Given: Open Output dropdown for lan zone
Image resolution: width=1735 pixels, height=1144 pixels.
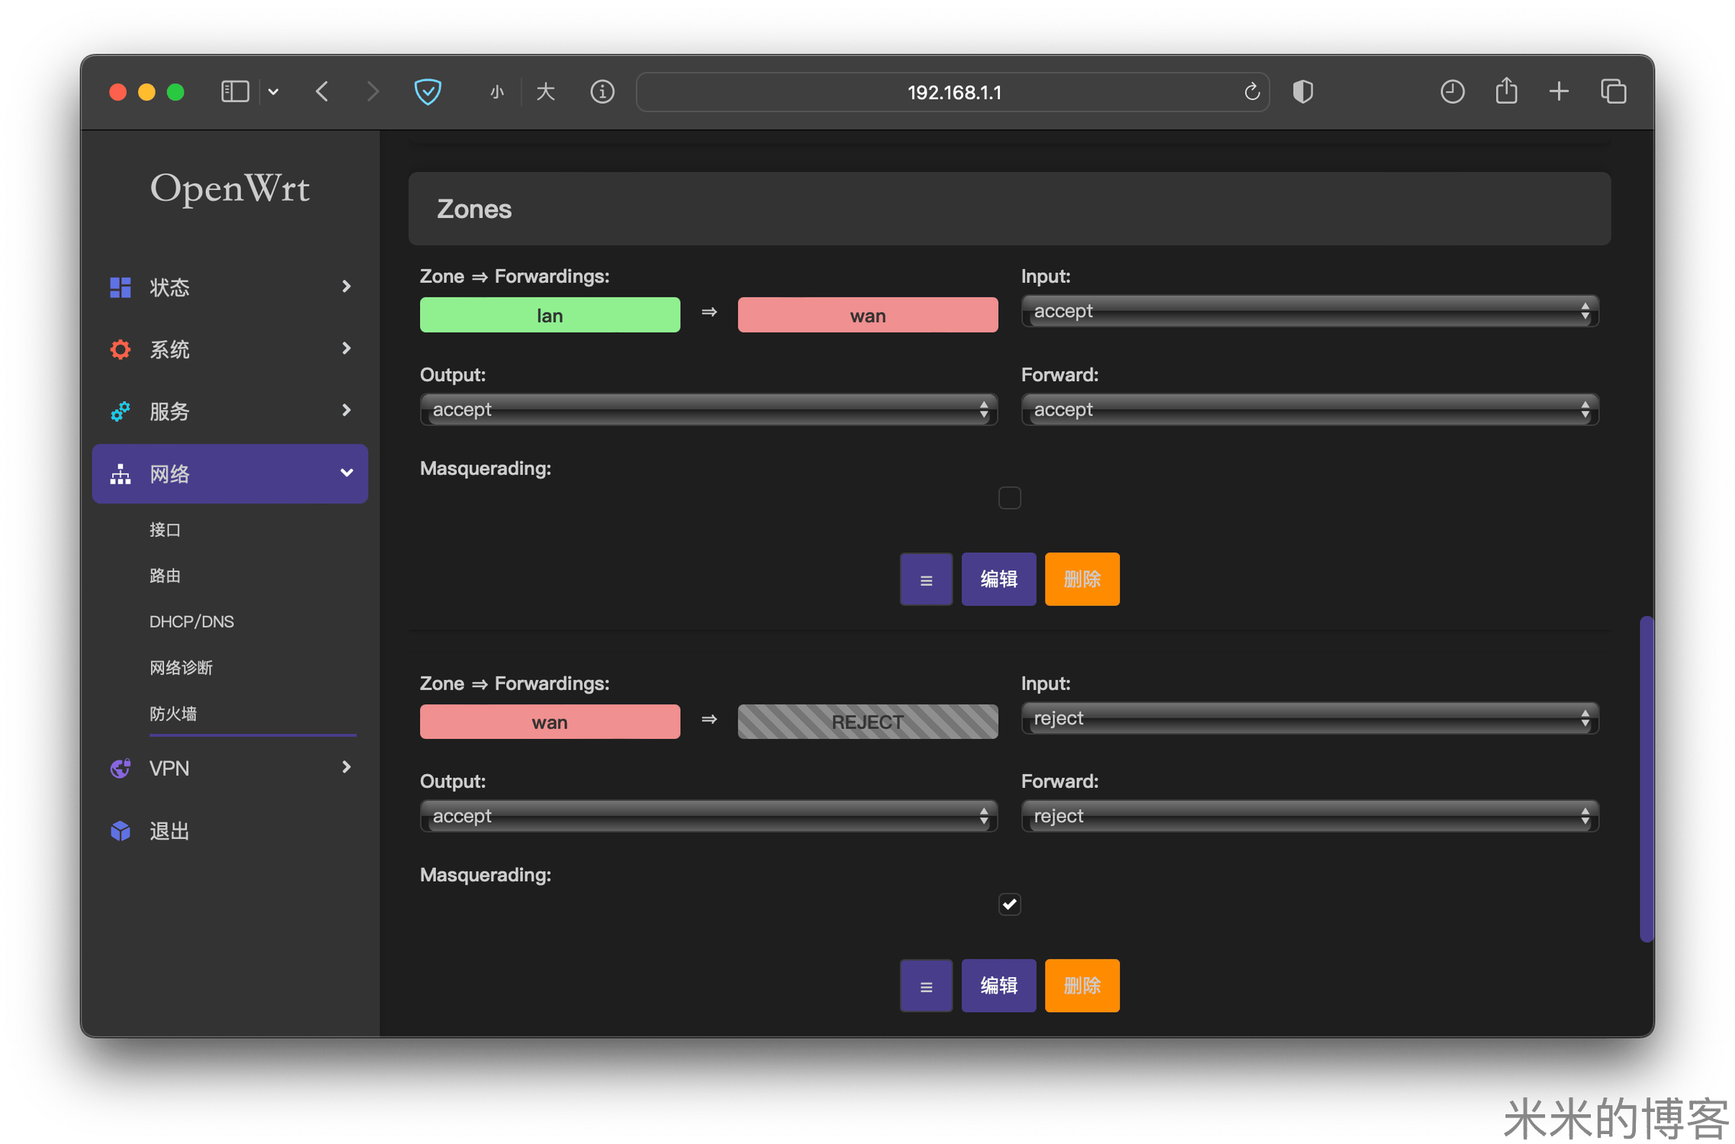Looking at the screenshot, I should point(708,410).
